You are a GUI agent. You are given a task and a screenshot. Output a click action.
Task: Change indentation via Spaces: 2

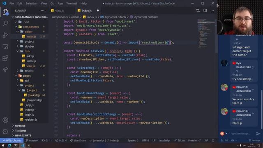point(133,141)
